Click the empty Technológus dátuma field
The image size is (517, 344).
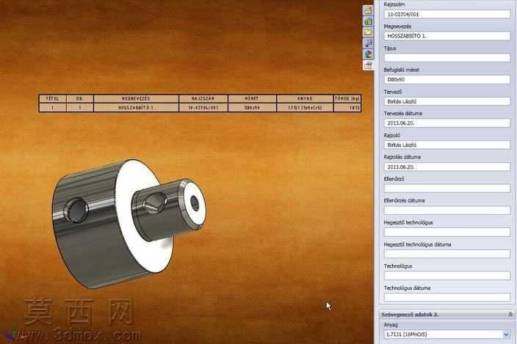[x=447, y=297]
